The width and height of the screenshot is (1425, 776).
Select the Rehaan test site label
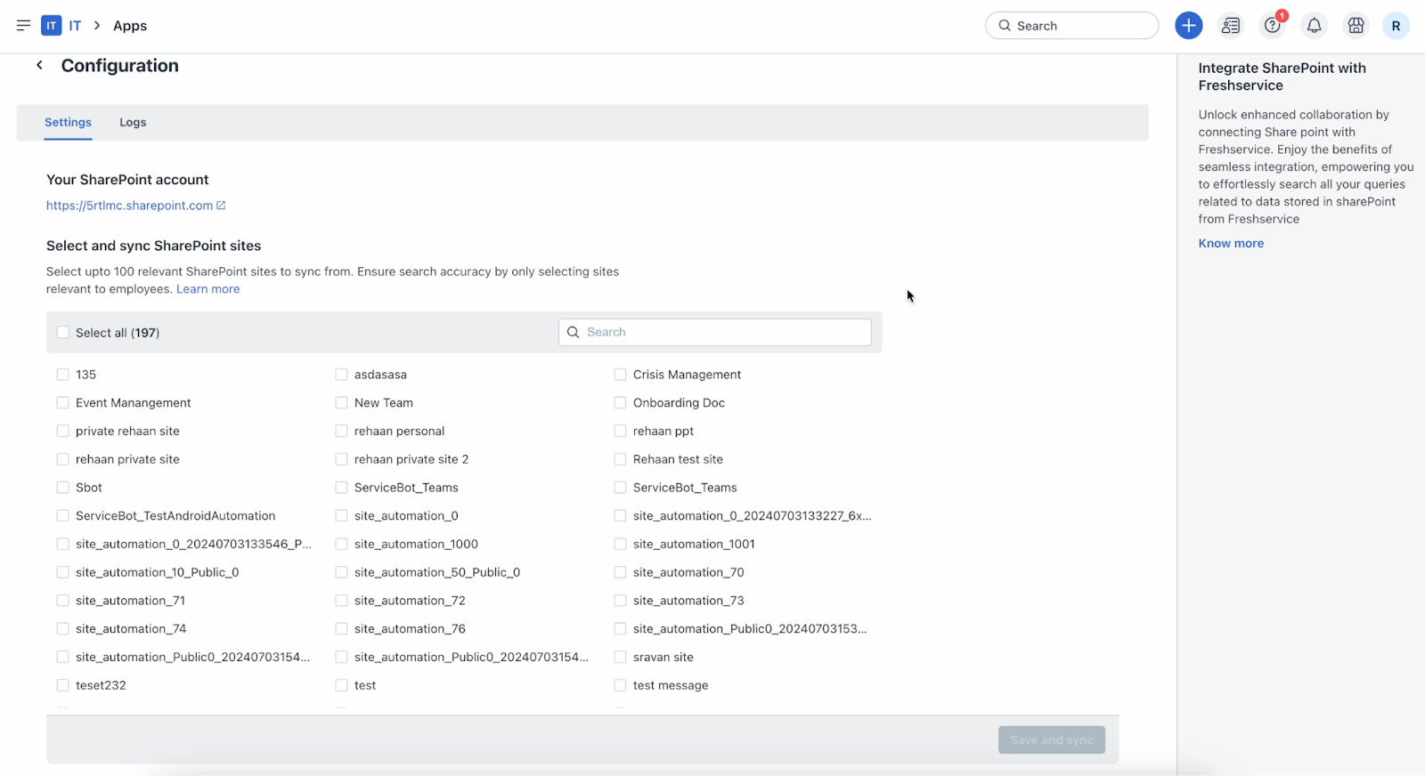678,459
